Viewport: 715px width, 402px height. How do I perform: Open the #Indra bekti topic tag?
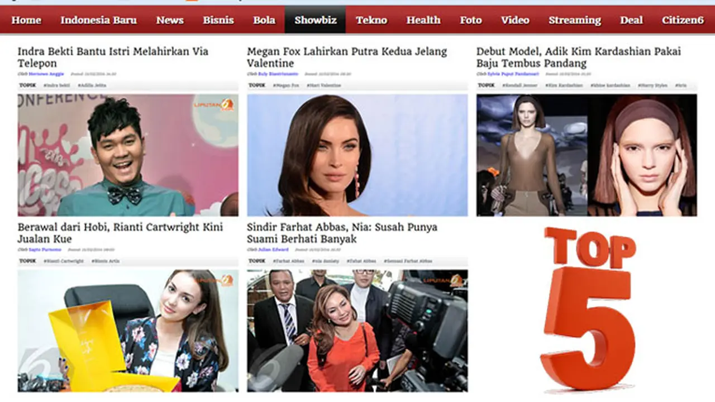[56, 85]
